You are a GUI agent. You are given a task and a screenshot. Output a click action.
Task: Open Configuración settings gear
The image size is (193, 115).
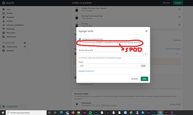[x=4, y=107]
